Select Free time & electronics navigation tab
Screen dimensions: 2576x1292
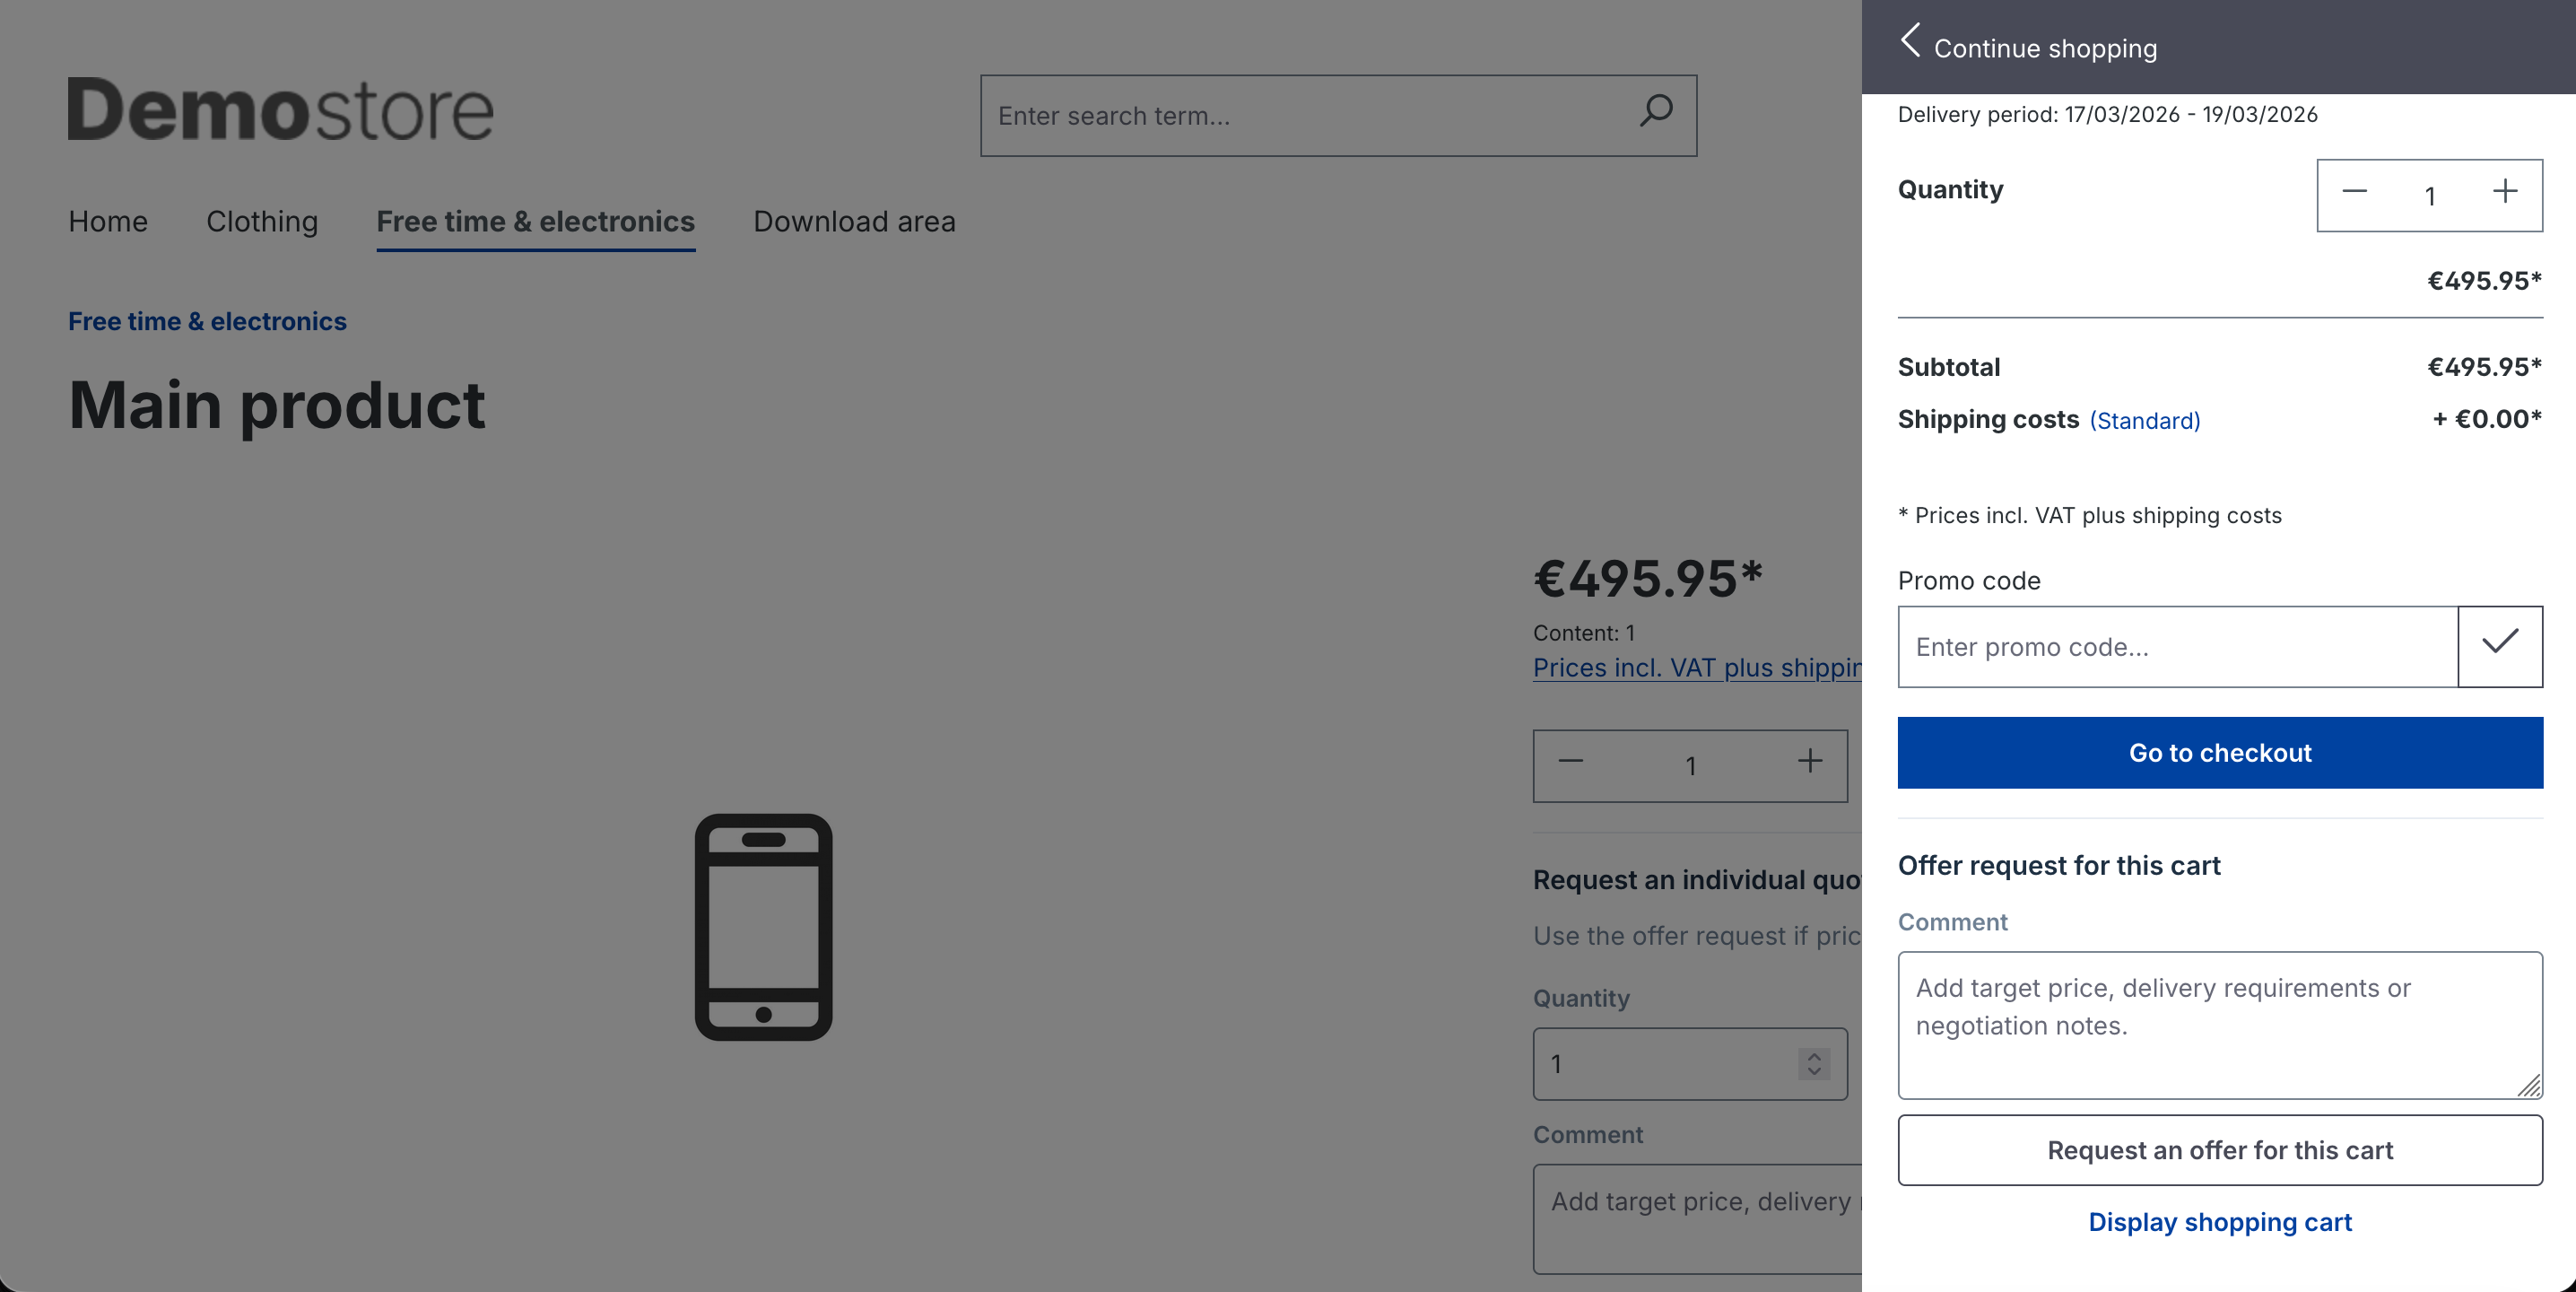tap(535, 221)
